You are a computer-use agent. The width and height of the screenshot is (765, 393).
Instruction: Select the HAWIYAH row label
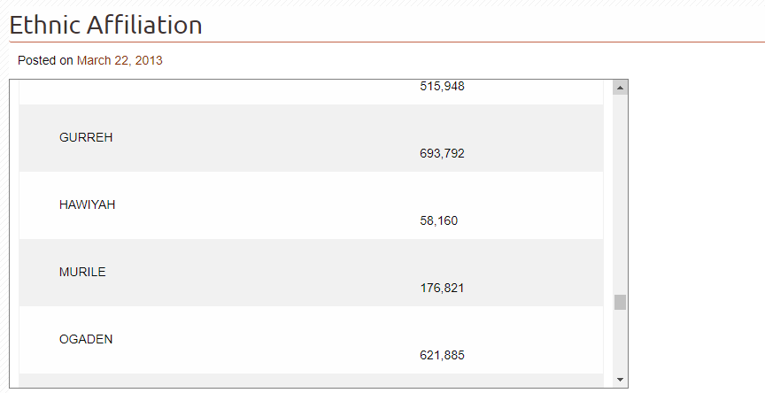click(x=87, y=204)
